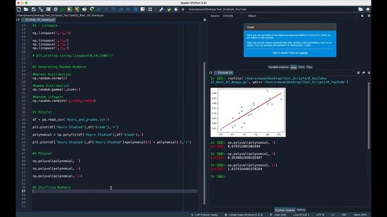Image resolution: width=387 pixels, height=217 pixels.
Task: Switch to the Help tab
Action: click(x=293, y=67)
